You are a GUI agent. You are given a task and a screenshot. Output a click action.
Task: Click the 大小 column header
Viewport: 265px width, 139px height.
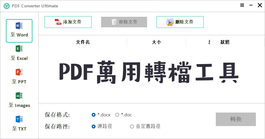[x=157, y=42]
